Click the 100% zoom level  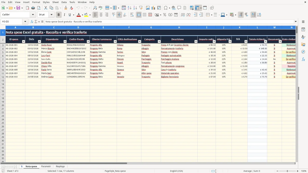[304, 171]
